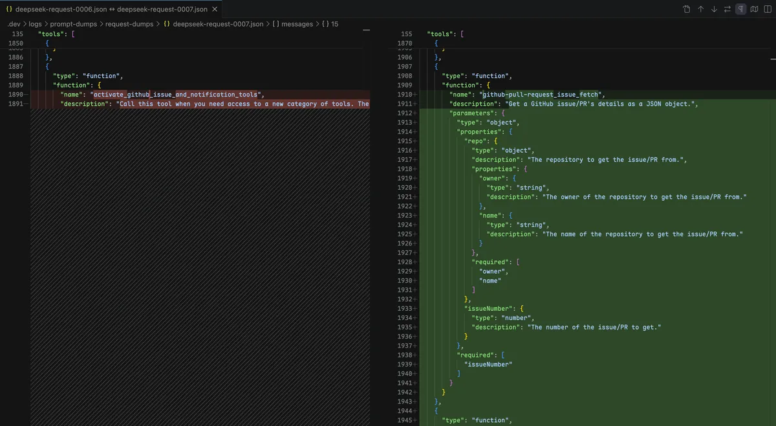Click line number 1888 in left gutter
Image resolution: width=776 pixels, height=426 pixels.
click(x=16, y=76)
